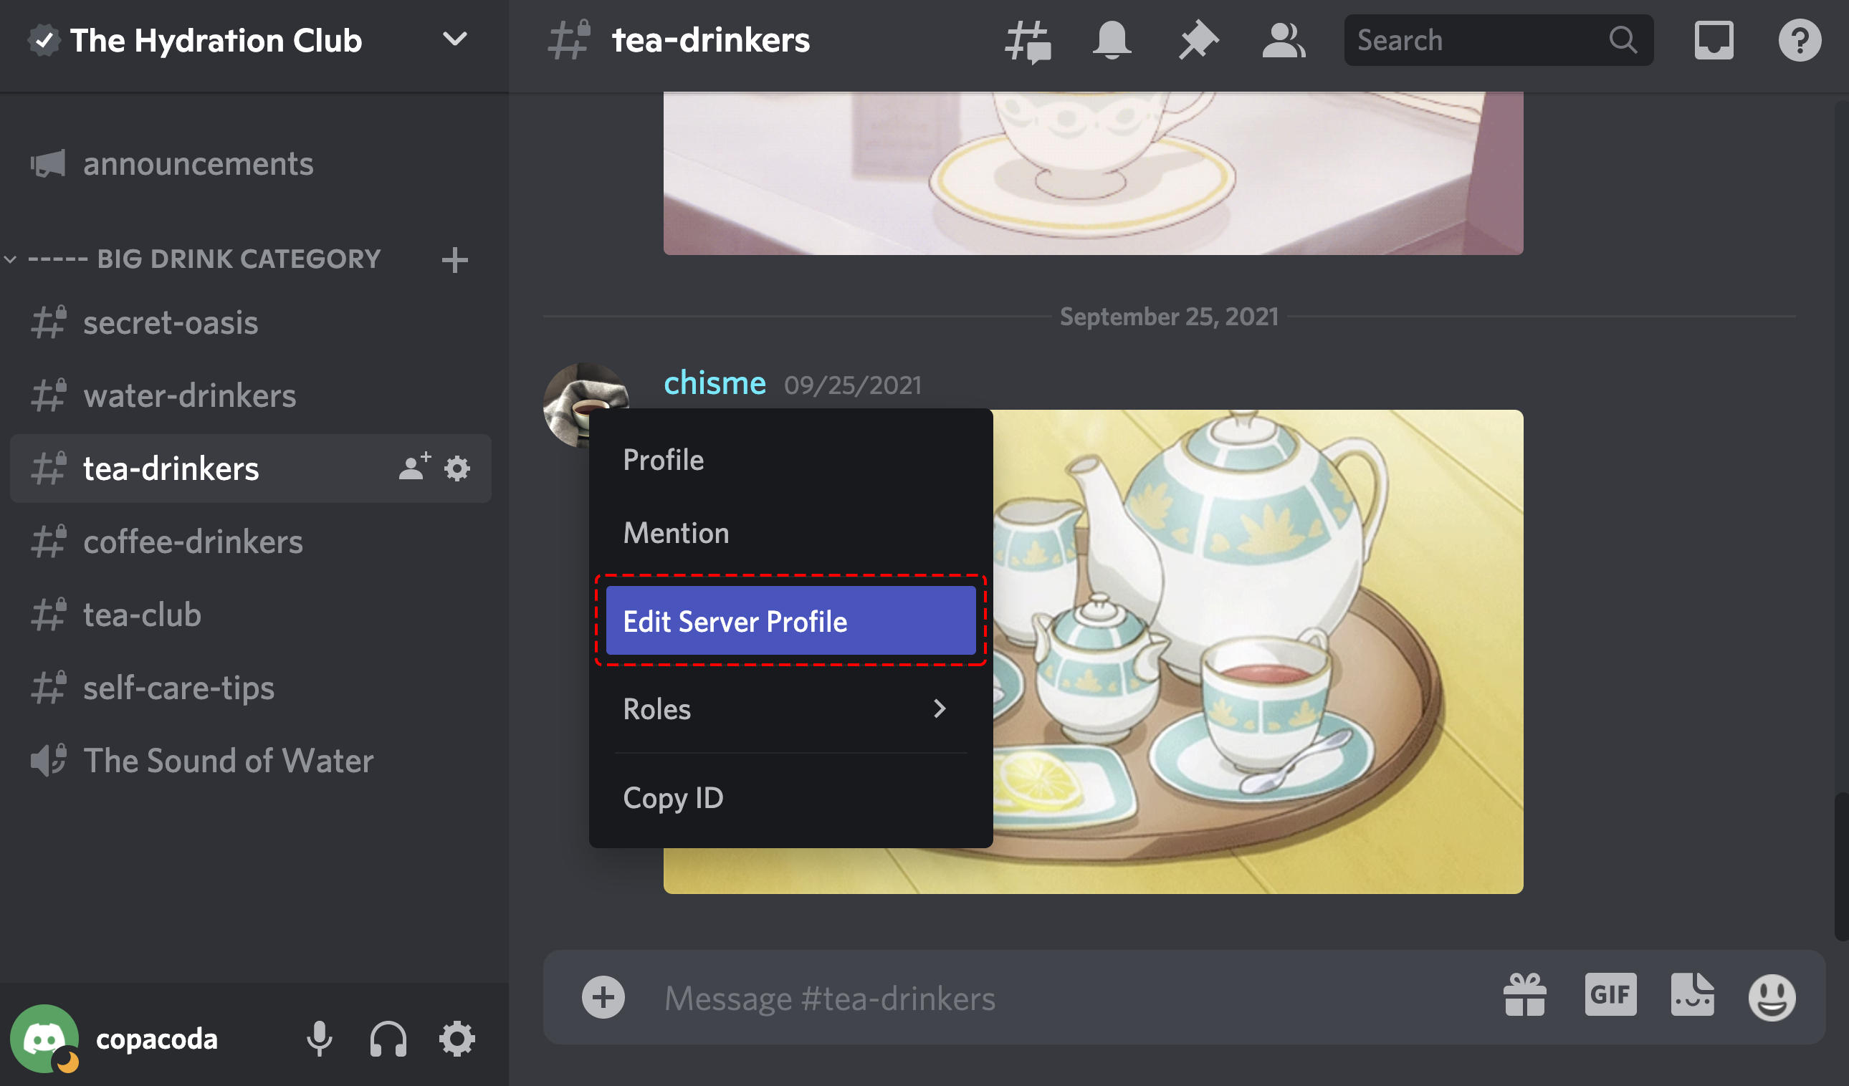Expand Roles submenu in context menu
Image resolution: width=1849 pixels, height=1086 pixels.
point(789,710)
